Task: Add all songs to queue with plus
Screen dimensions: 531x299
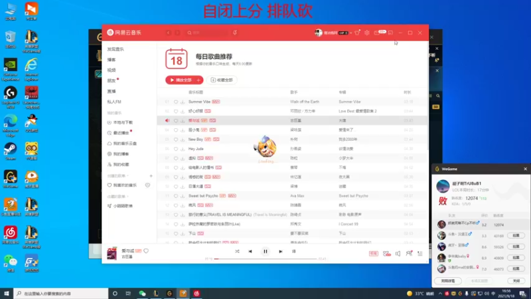Action: tap(198, 80)
